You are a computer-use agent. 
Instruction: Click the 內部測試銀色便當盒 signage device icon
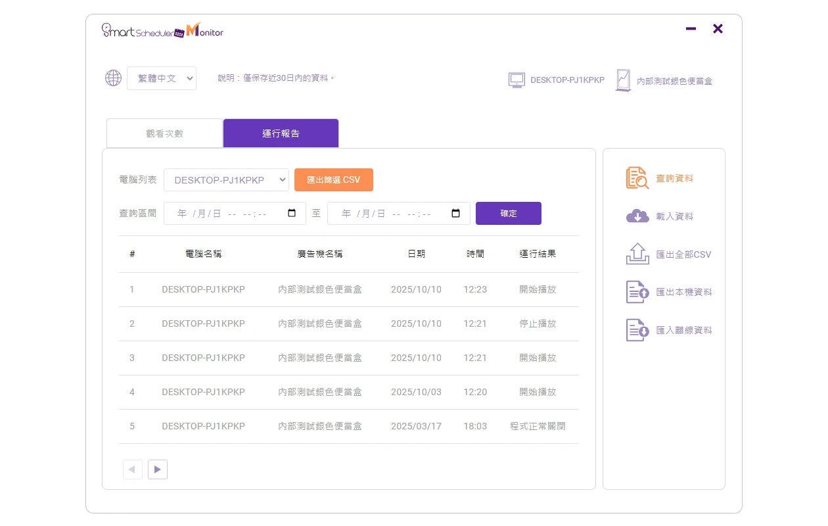[x=622, y=80]
